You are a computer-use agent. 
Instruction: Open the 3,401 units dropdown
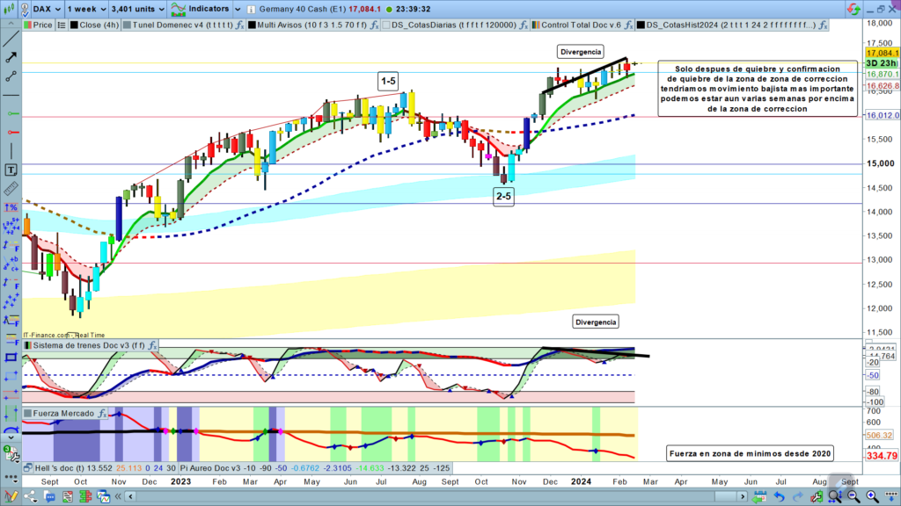(x=136, y=8)
